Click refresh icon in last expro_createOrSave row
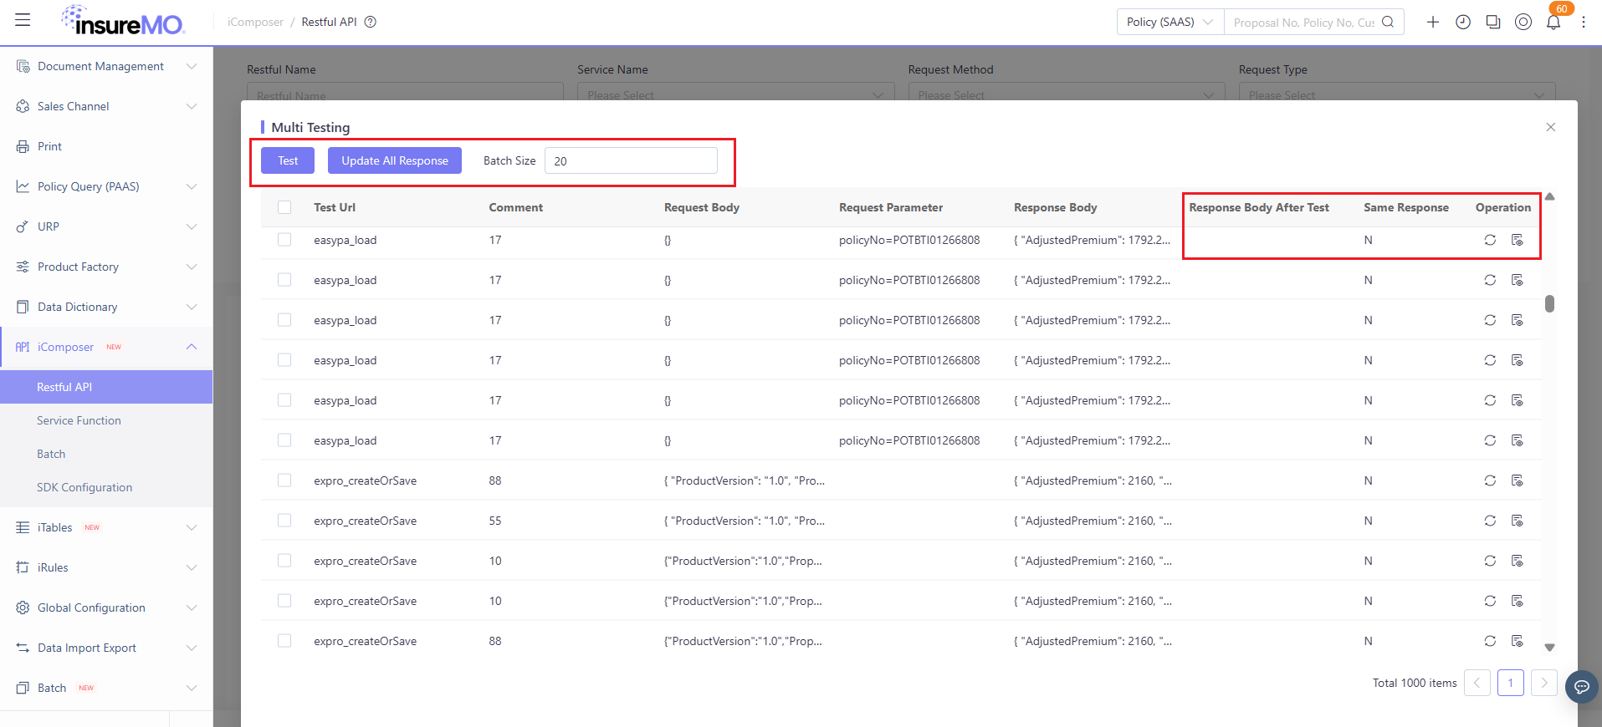This screenshot has height=727, width=1602. tap(1490, 641)
